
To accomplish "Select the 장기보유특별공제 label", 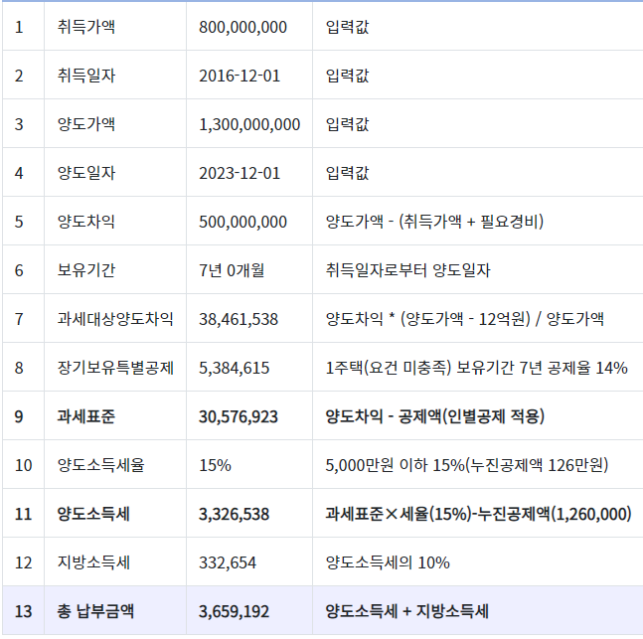I will click(x=115, y=368).
